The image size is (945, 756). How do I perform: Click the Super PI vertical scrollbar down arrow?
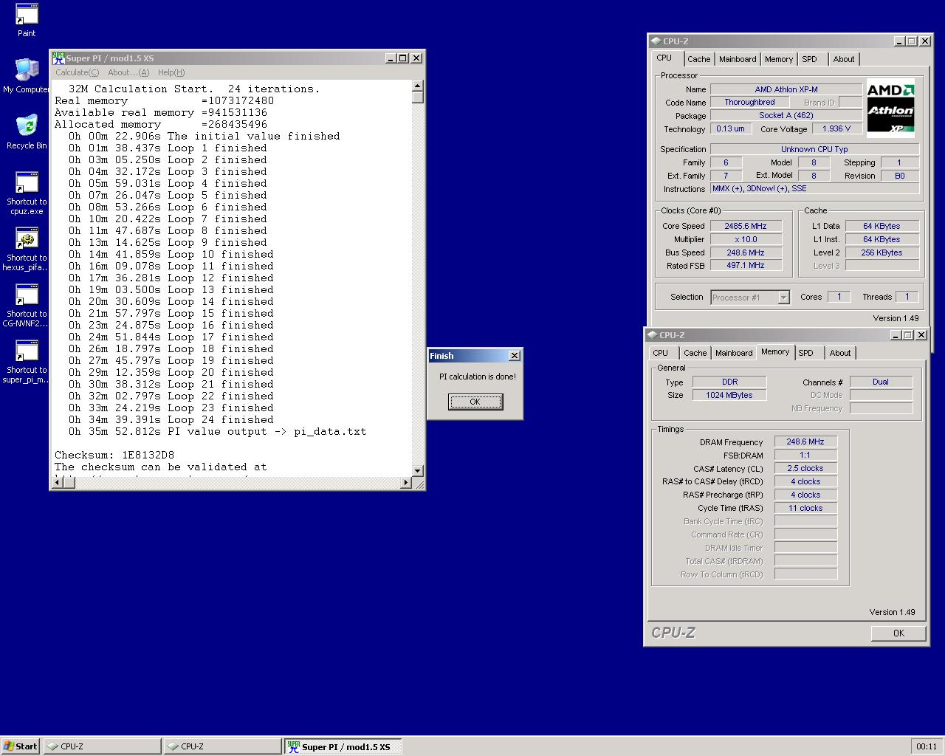418,470
